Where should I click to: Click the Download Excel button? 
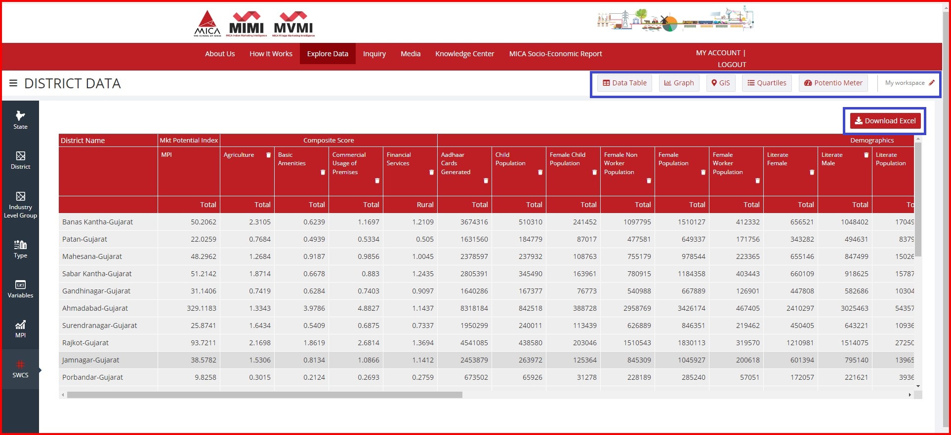click(885, 121)
